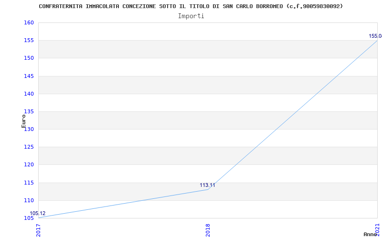Screen dimensions: 382x239
Task: Click the Euro y-axis title
Action: coord(23,121)
